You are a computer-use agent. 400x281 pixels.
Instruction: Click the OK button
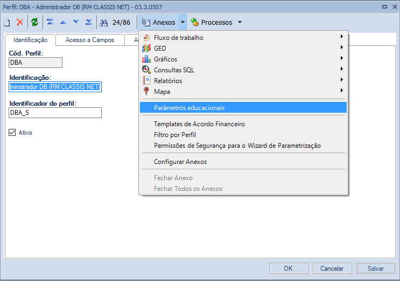[289, 269]
